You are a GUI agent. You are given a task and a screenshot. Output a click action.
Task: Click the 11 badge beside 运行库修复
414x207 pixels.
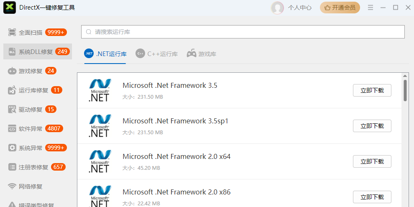click(56, 90)
